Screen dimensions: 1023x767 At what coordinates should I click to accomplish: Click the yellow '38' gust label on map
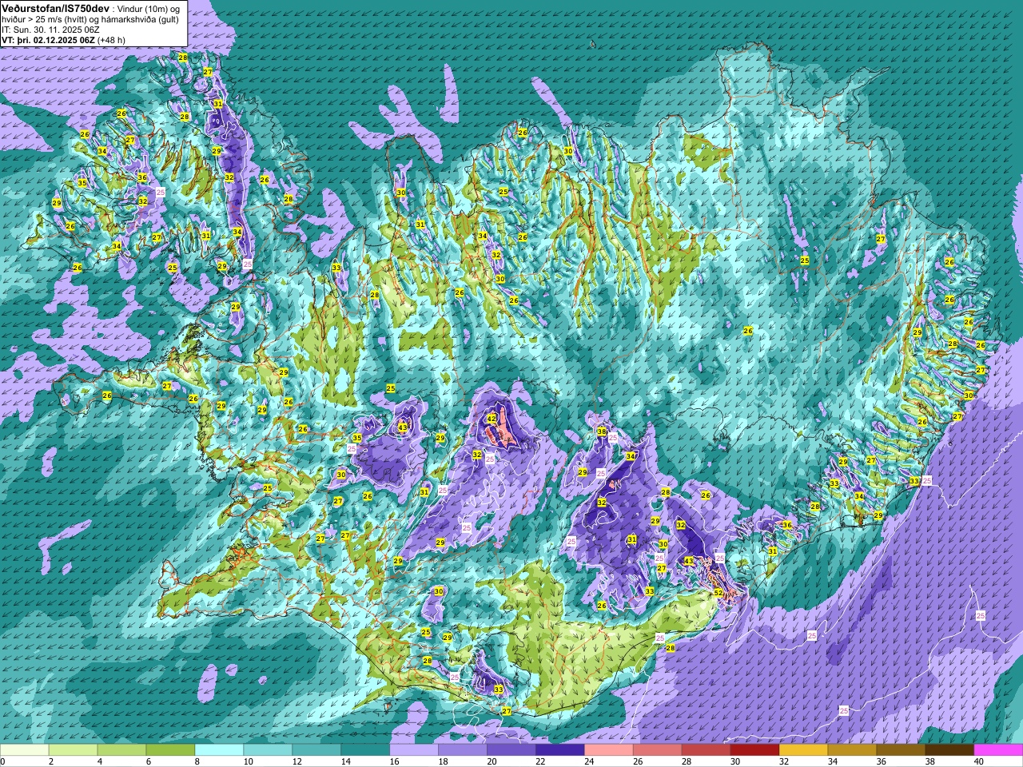click(602, 431)
